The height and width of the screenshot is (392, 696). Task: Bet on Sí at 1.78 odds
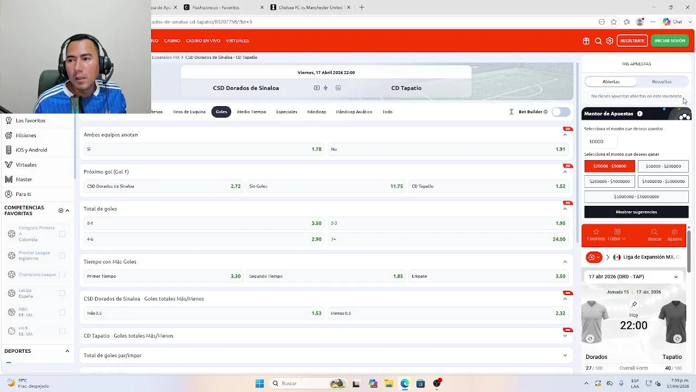204,149
